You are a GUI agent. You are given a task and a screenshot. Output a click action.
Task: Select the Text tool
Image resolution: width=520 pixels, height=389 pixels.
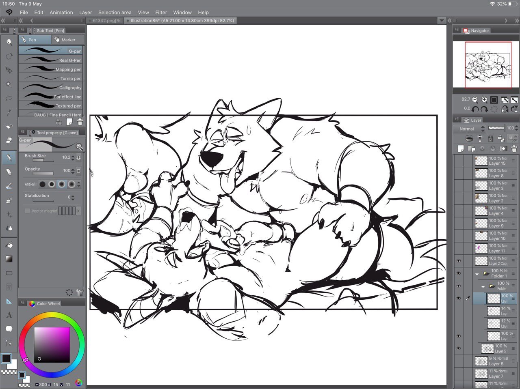pos(9,315)
